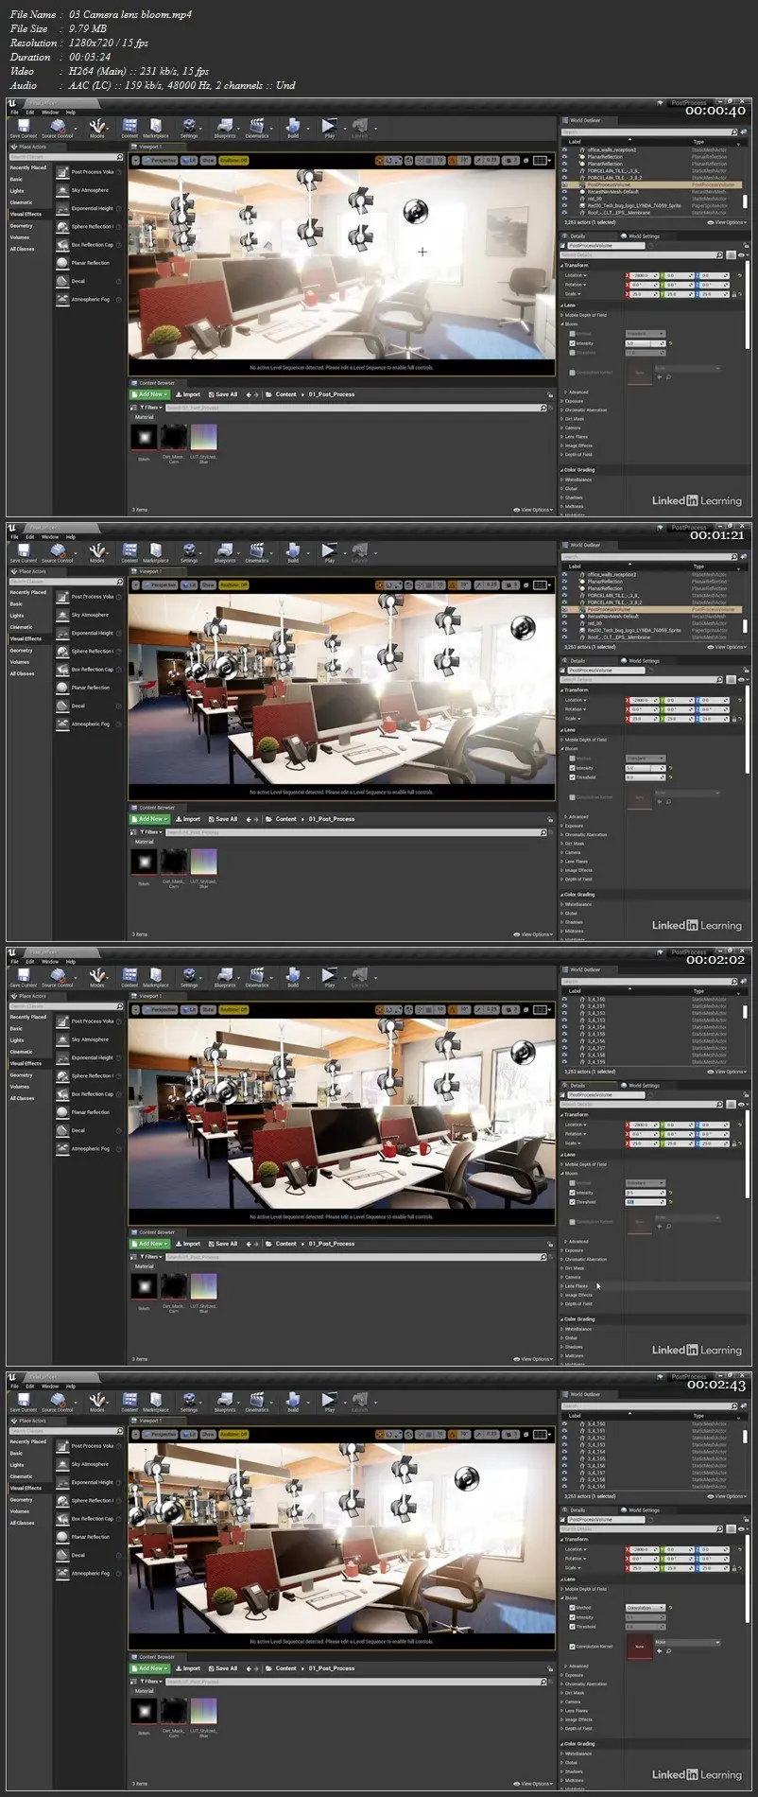
Task: Enable Method checkbox in 00:02:02 frame
Action: tap(572, 1183)
